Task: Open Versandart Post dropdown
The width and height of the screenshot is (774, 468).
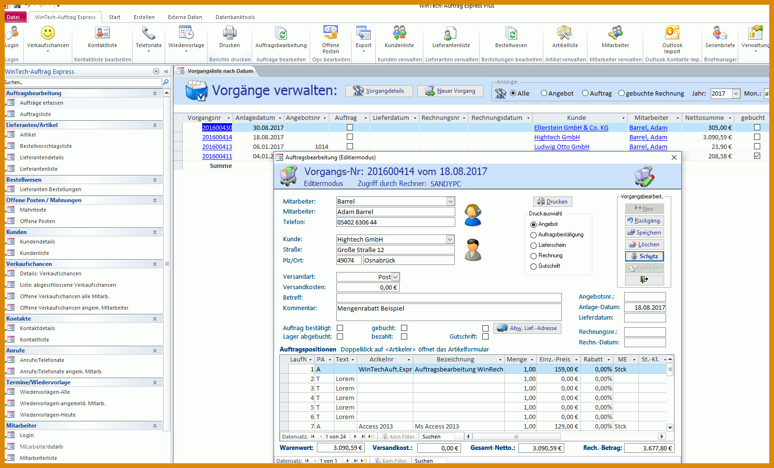Action: pos(395,277)
